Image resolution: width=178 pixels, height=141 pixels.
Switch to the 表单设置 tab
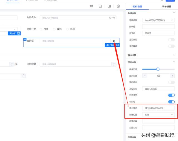[x=167, y=6]
